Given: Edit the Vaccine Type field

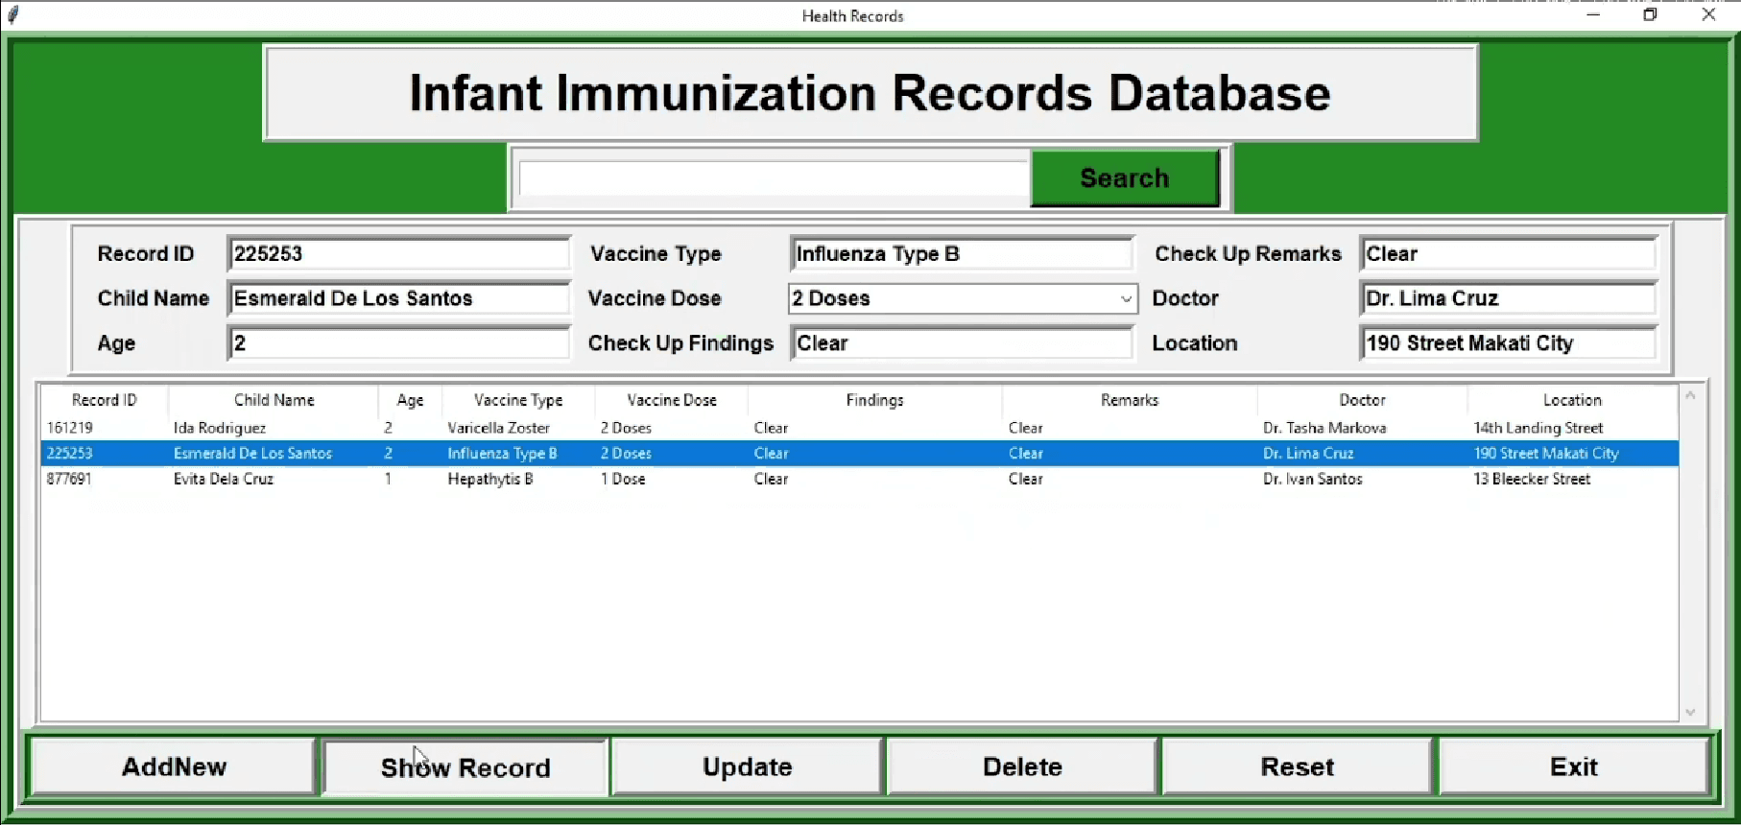Looking at the screenshot, I should [x=962, y=254].
